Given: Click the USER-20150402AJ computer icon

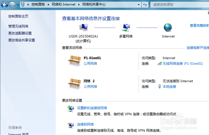Looking at the screenshot, I should point(84,27).
